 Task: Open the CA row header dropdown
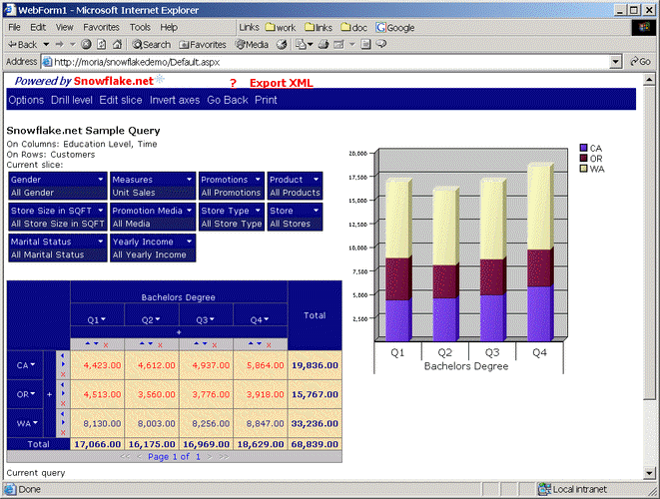(33, 364)
